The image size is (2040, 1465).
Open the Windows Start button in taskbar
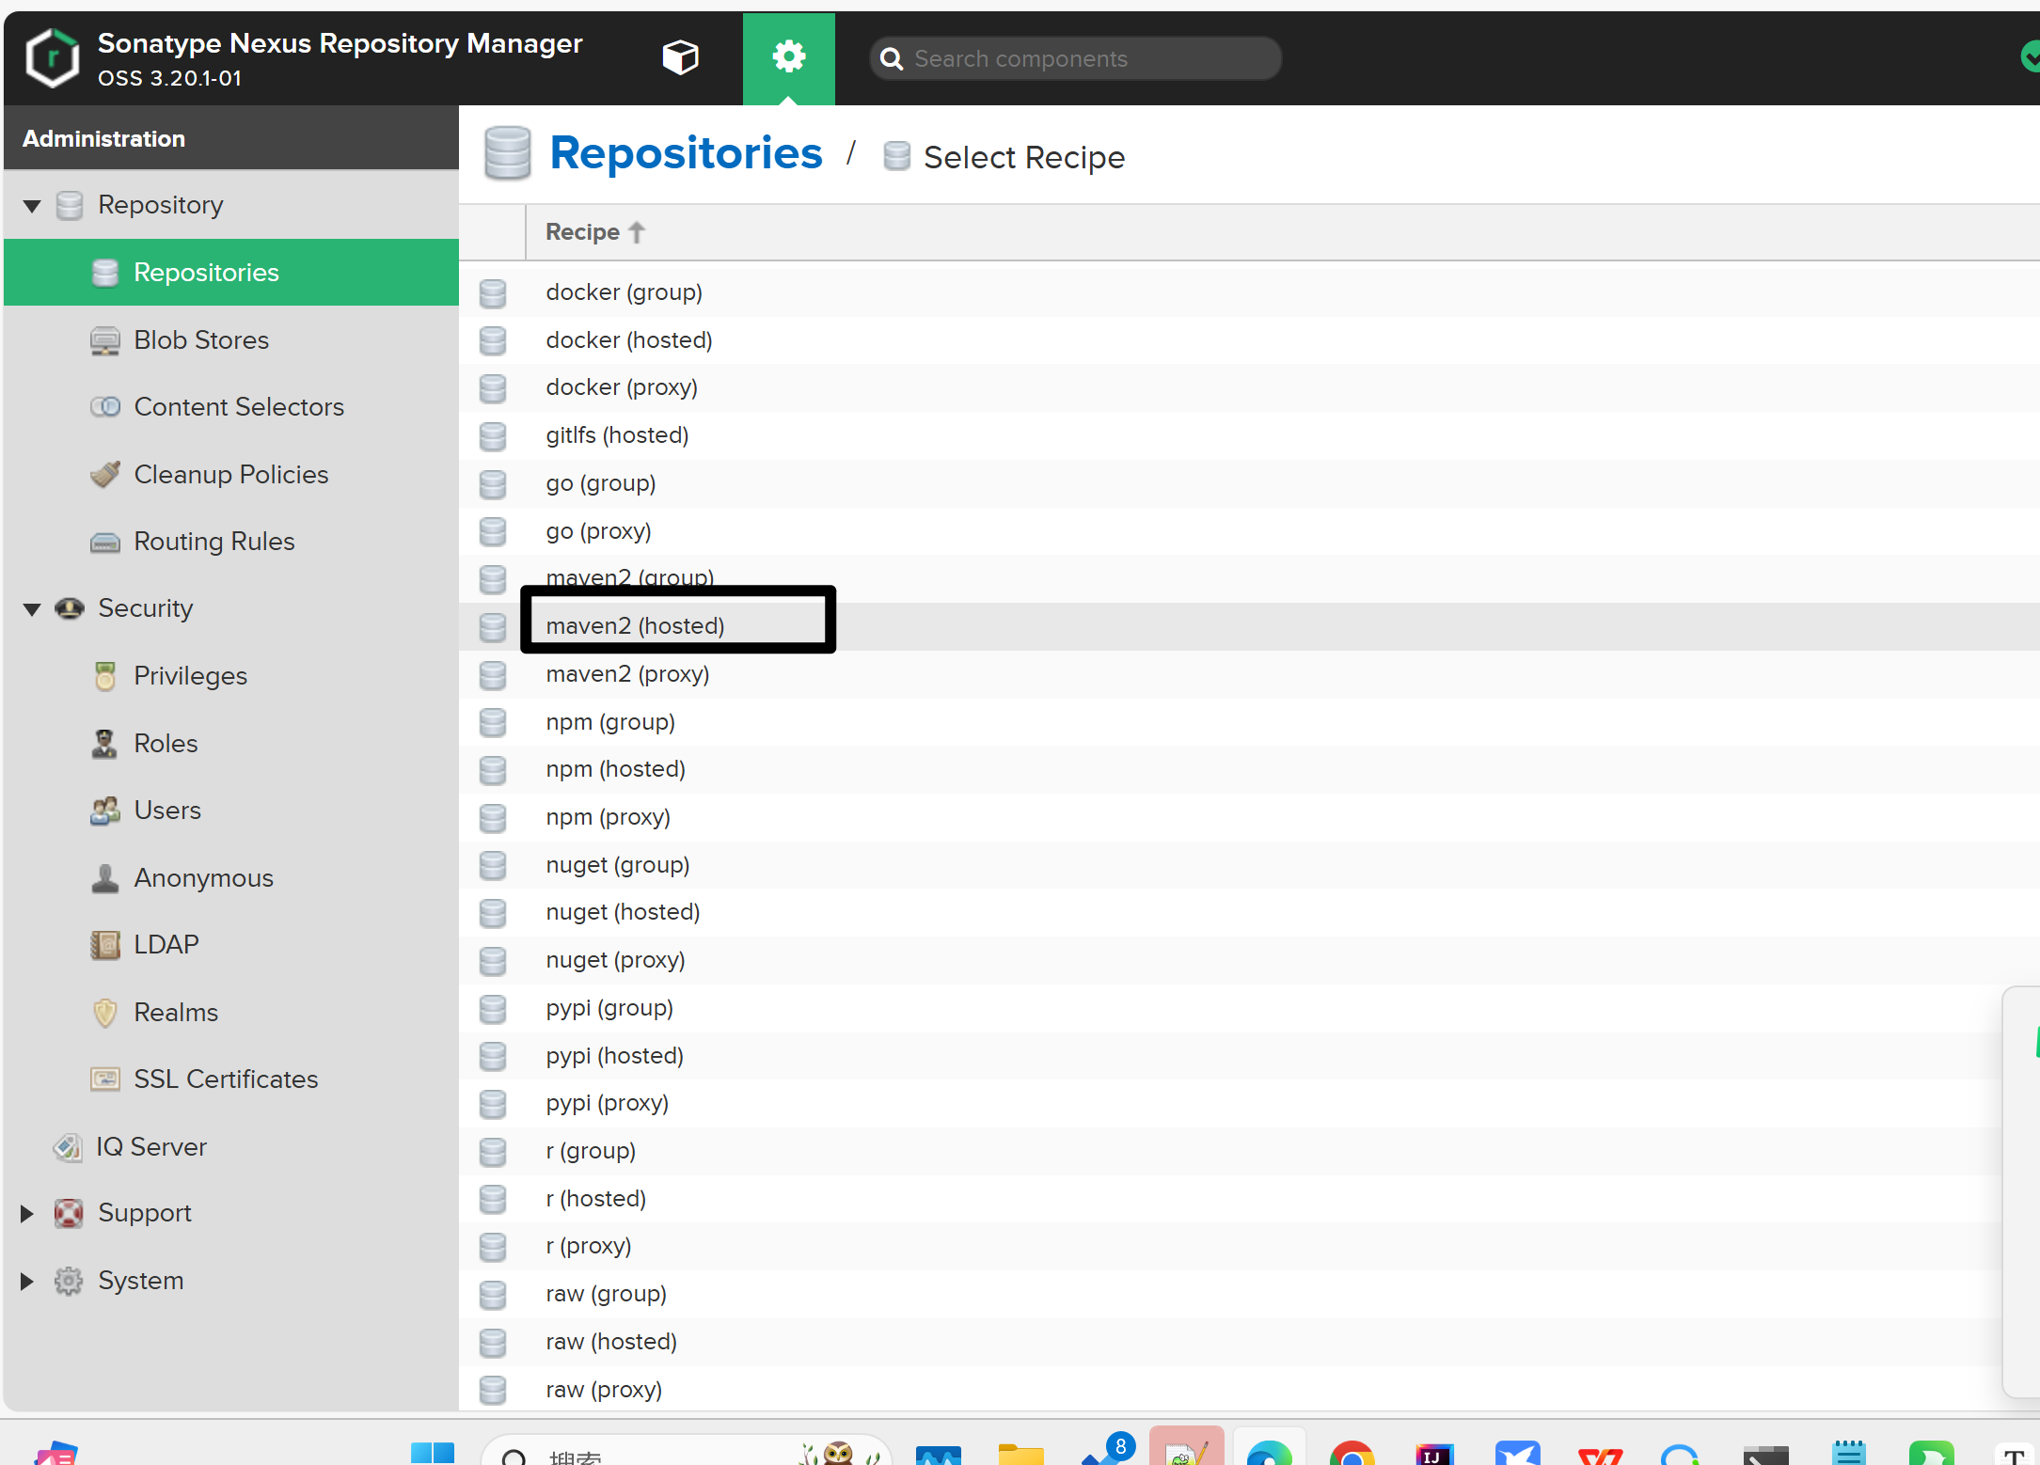point(433,1453)
